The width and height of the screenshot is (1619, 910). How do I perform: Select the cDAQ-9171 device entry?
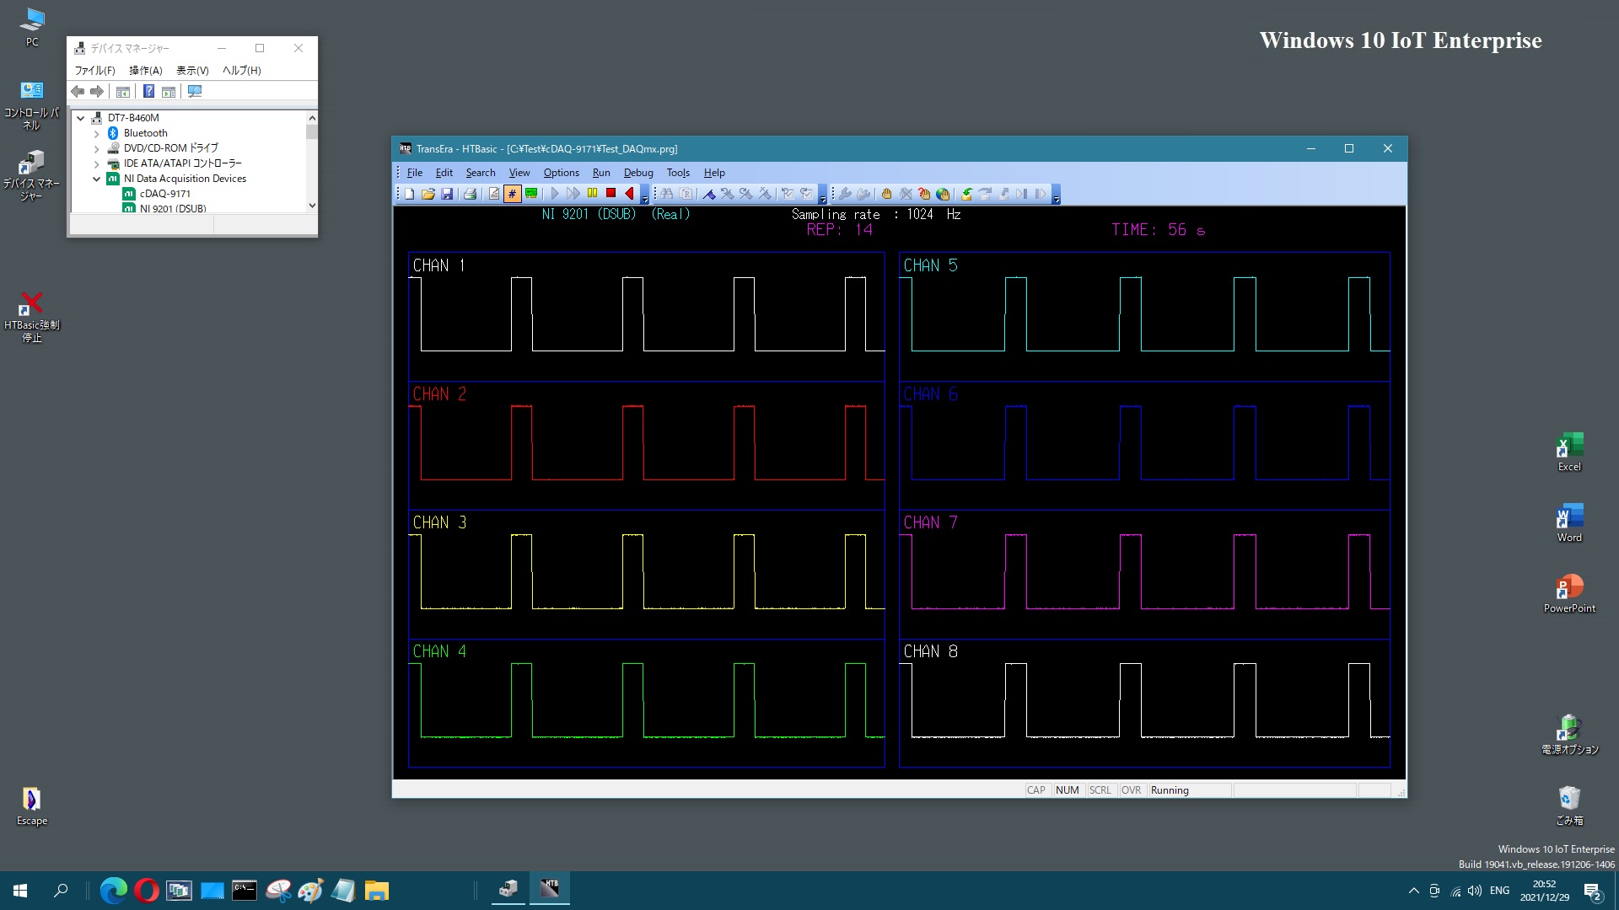[165, 194]
